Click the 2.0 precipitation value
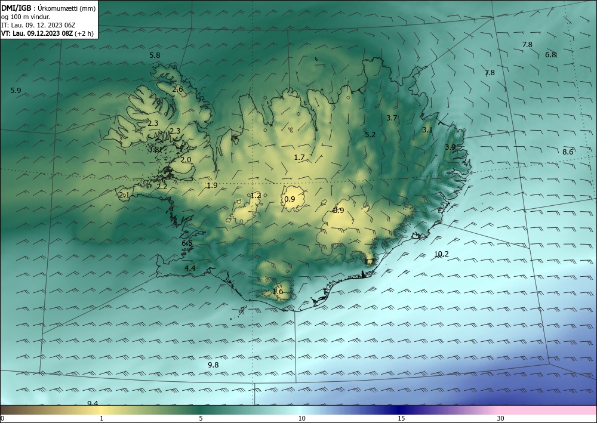Viewport: 597px width, 423px height. [x=186, y=160]
